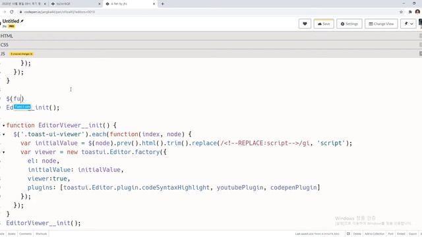Open the Change View menu

(381, 24)
